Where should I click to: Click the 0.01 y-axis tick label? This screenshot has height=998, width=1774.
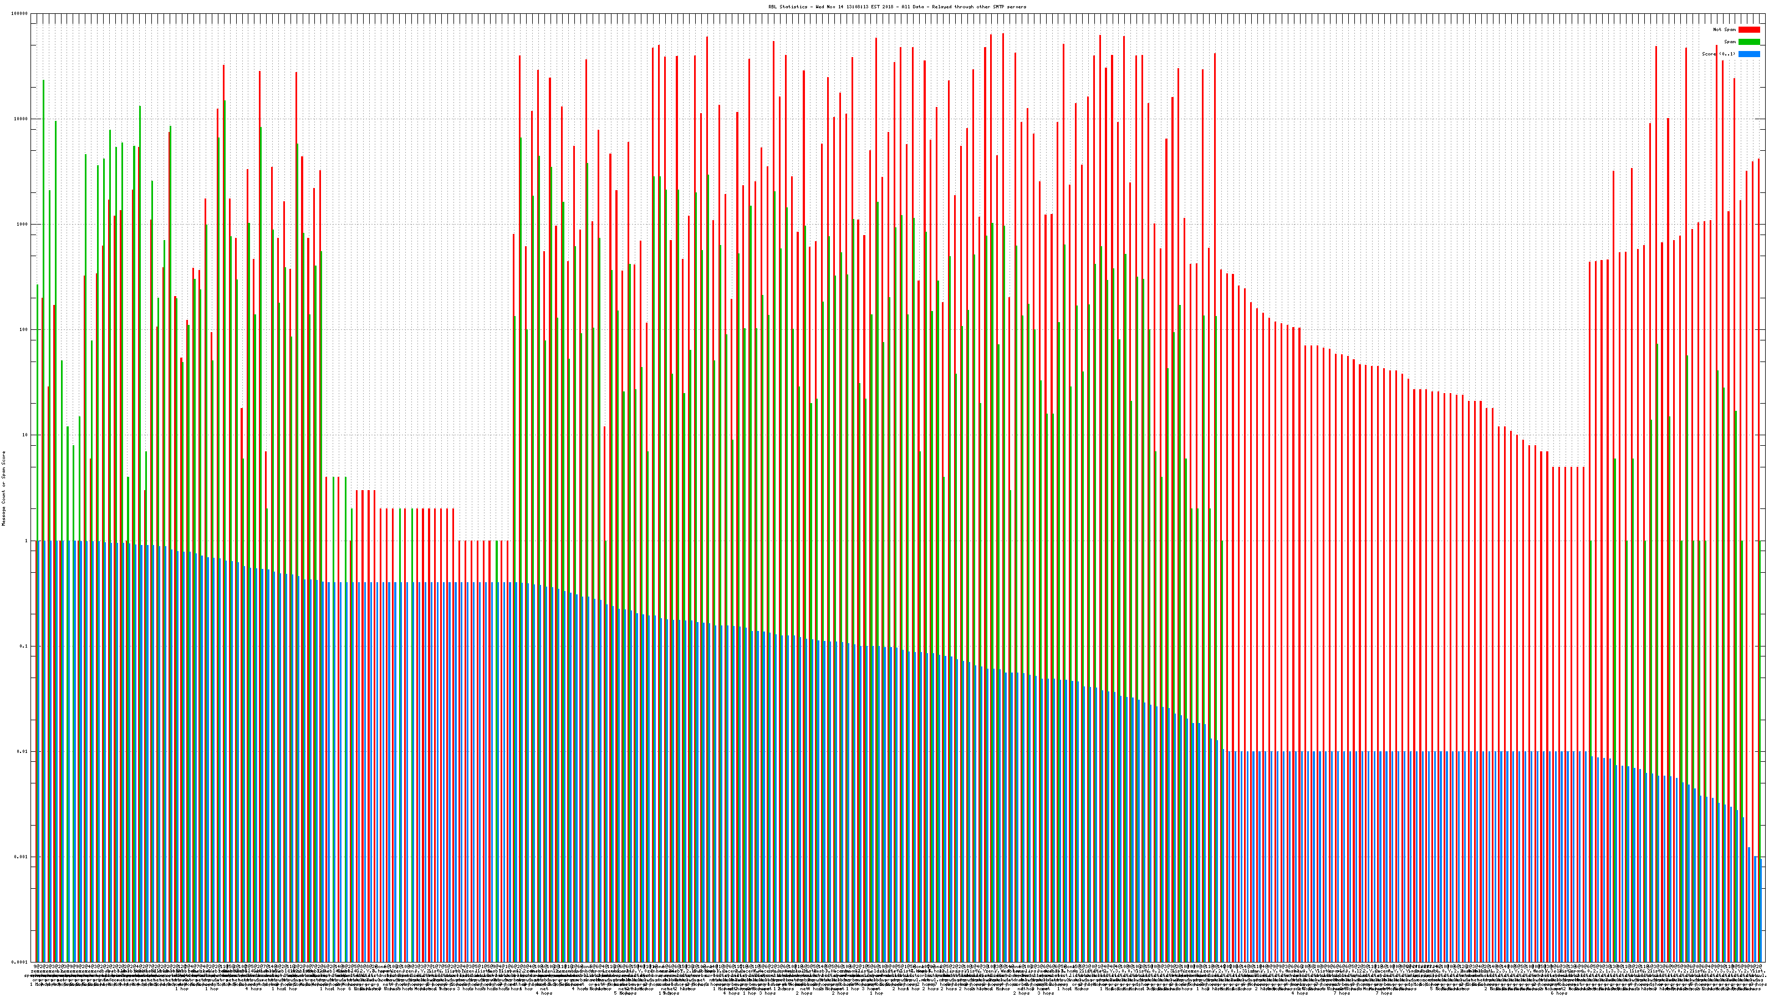(23, 751)
